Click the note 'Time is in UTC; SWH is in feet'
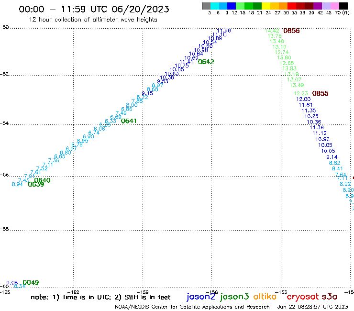Viewport: 354px width, 311px height. point(100,297)
